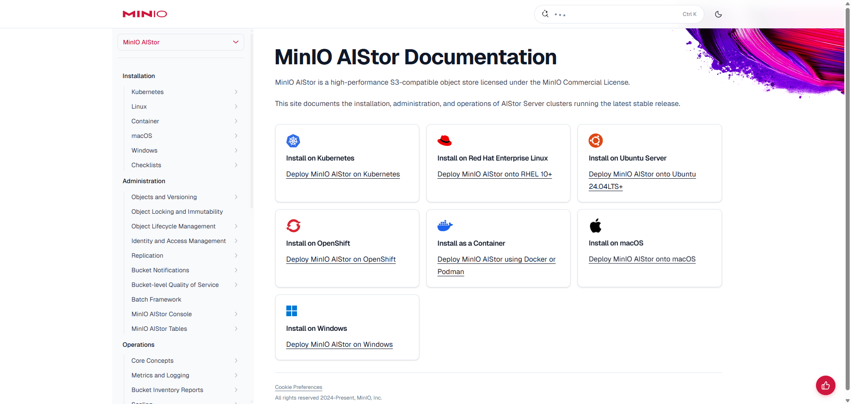Image resolution: width=851 pixels, height=404 pixels.
Task: Open Bucket Notifications in the sidebar
Action: pos(160,270)
